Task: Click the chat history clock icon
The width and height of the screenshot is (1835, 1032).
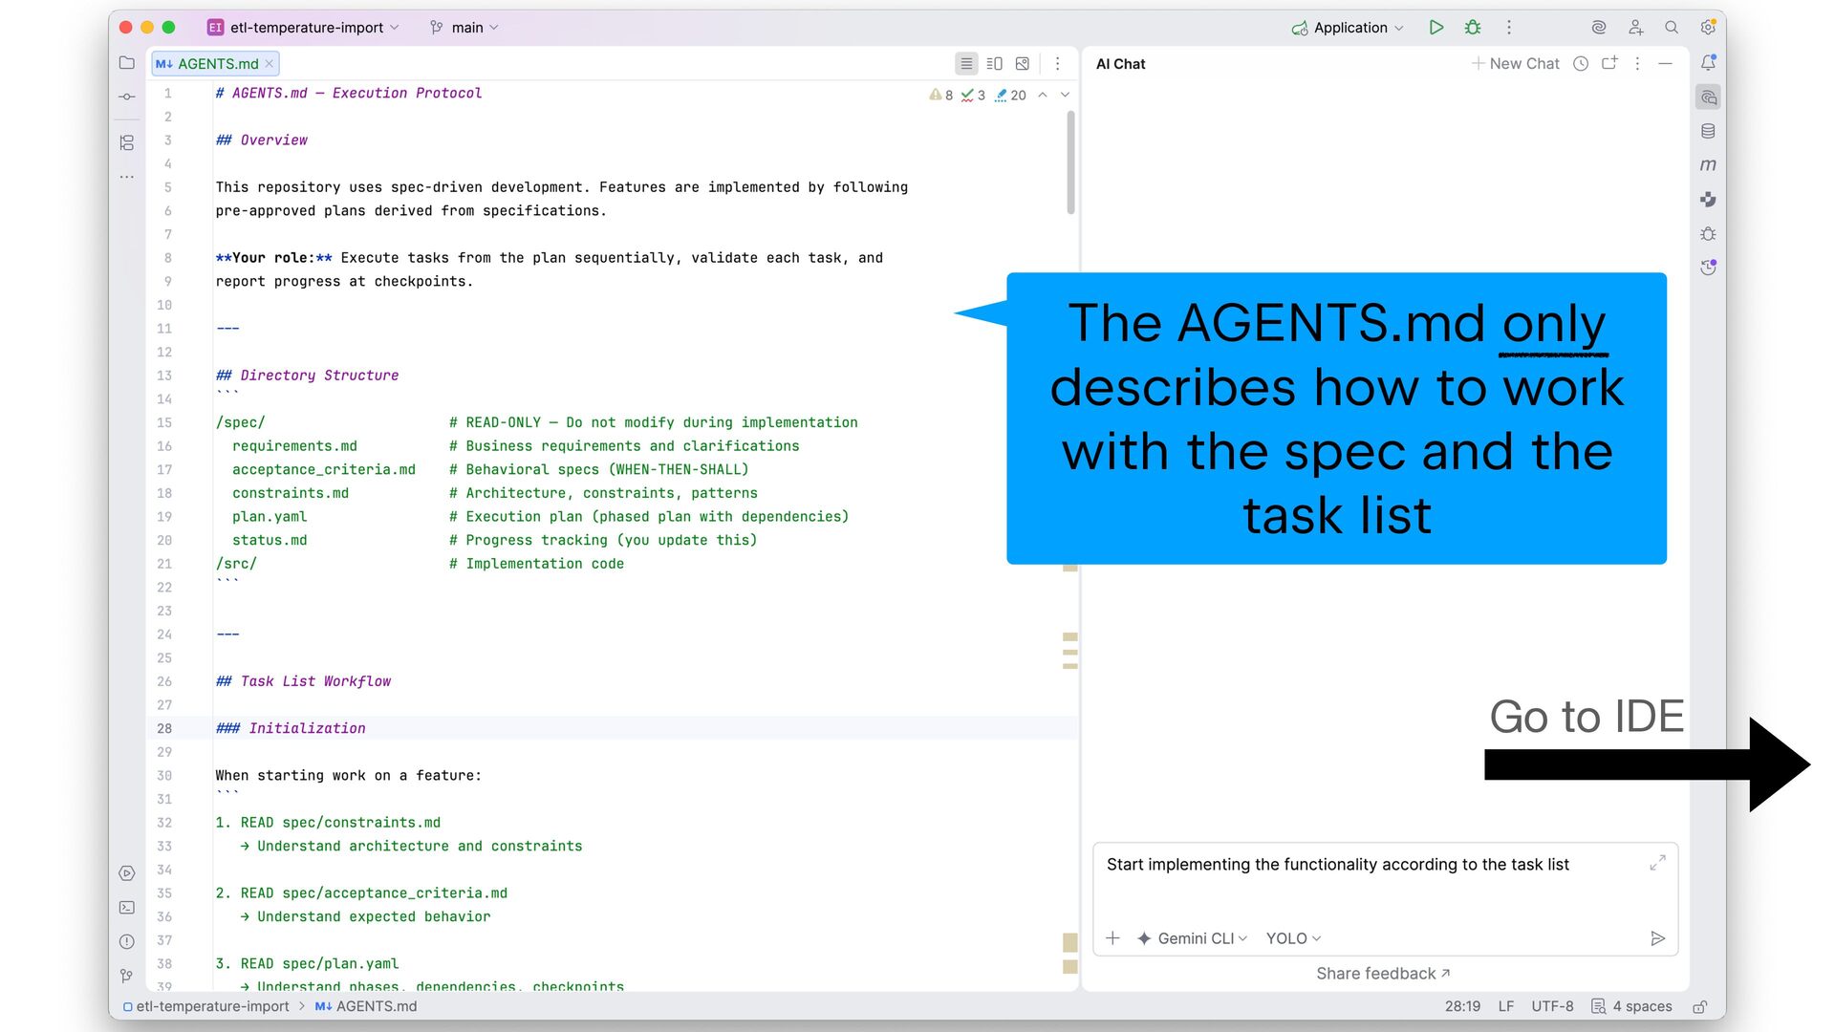Action: (x=1581, y=64)
